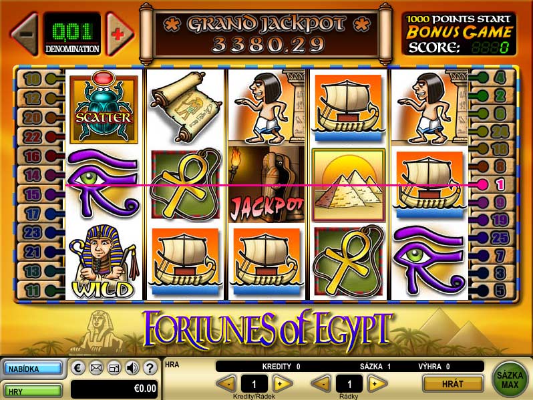This screenshot has height=400, width=533.
Task: Open the NABÍDKA menu
Action: pos(33,369)
